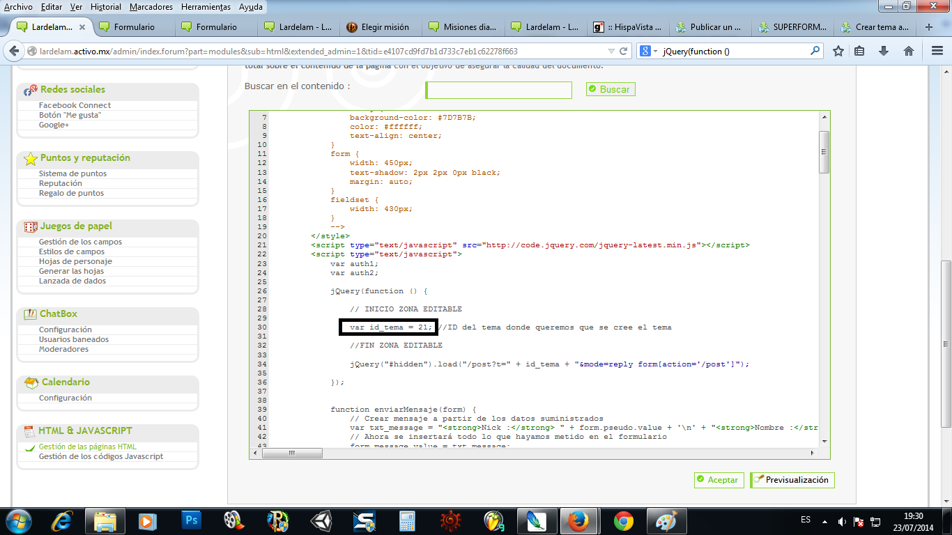Open Estilos de campos link

point(72,251)
